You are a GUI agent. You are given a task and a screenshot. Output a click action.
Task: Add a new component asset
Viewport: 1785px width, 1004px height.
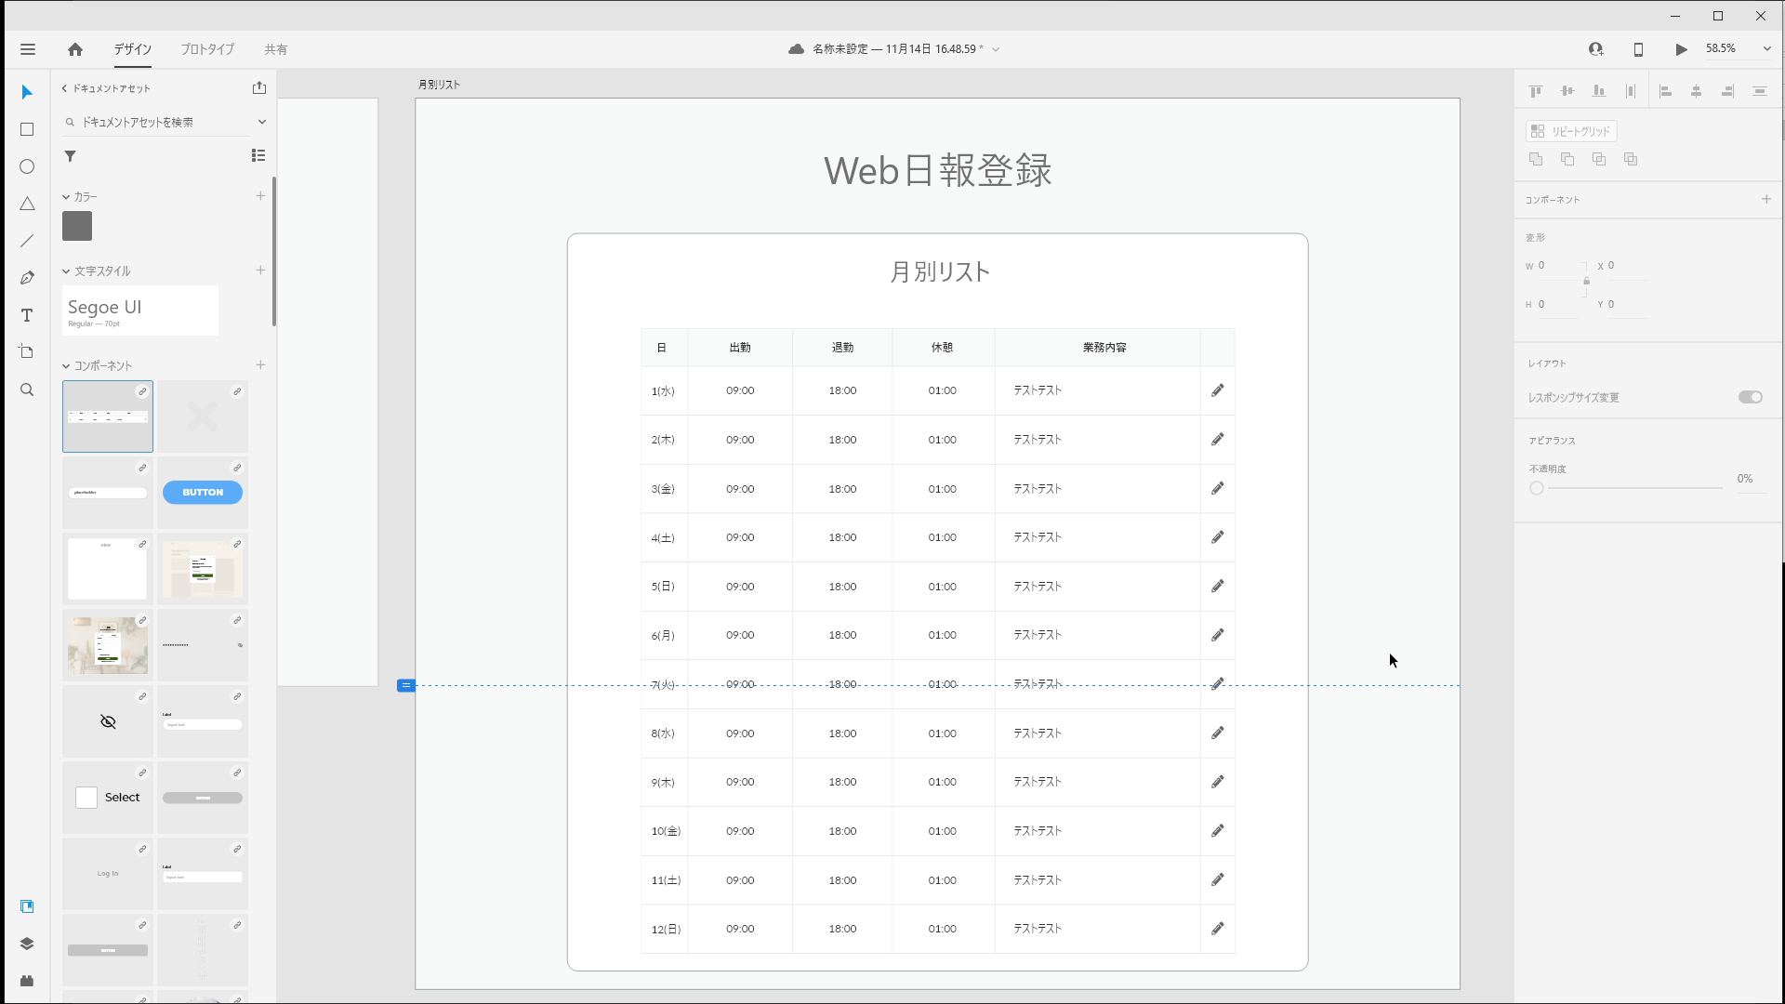point(260,365)
